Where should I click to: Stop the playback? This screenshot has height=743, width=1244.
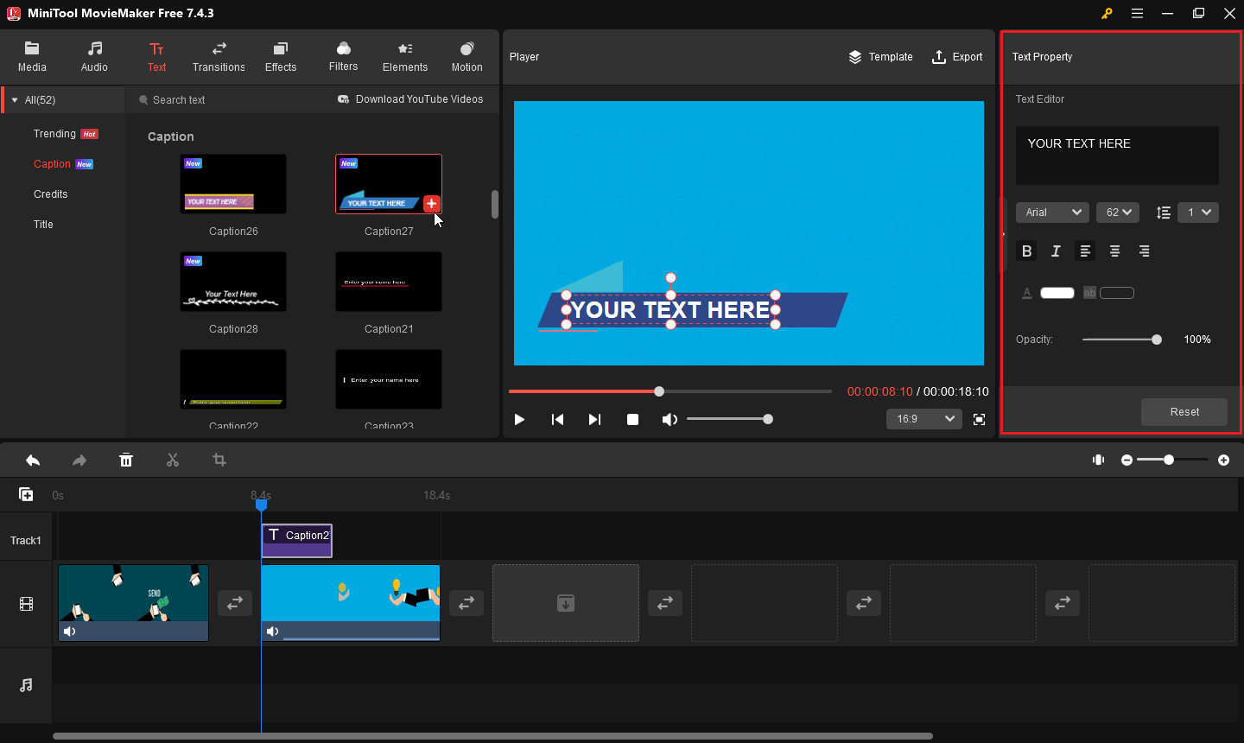632,419
